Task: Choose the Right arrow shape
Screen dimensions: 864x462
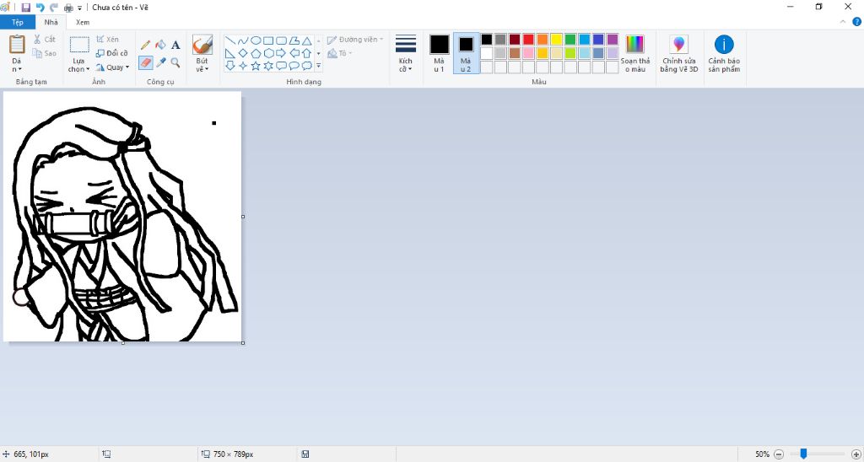Action: click(x=281, y=53)
